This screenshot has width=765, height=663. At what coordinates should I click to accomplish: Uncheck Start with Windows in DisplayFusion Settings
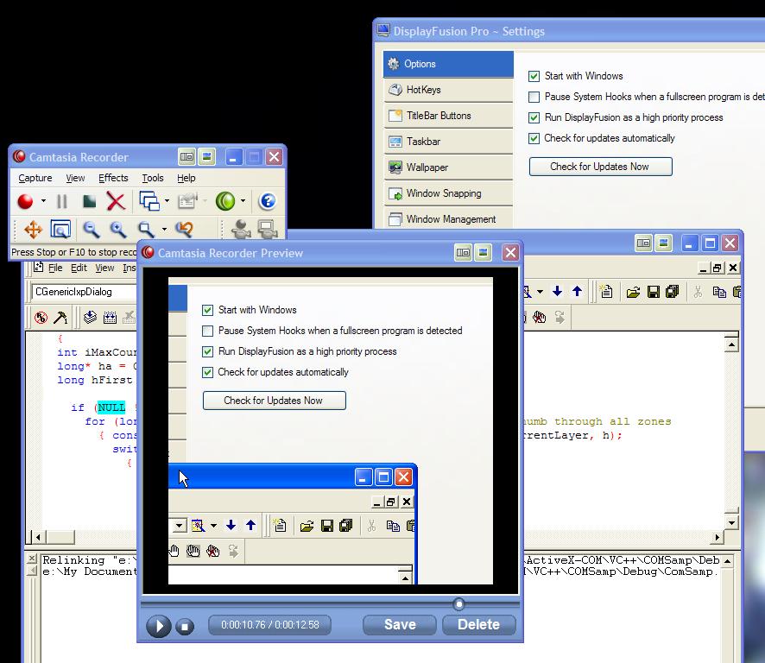(x=534, y=76)
